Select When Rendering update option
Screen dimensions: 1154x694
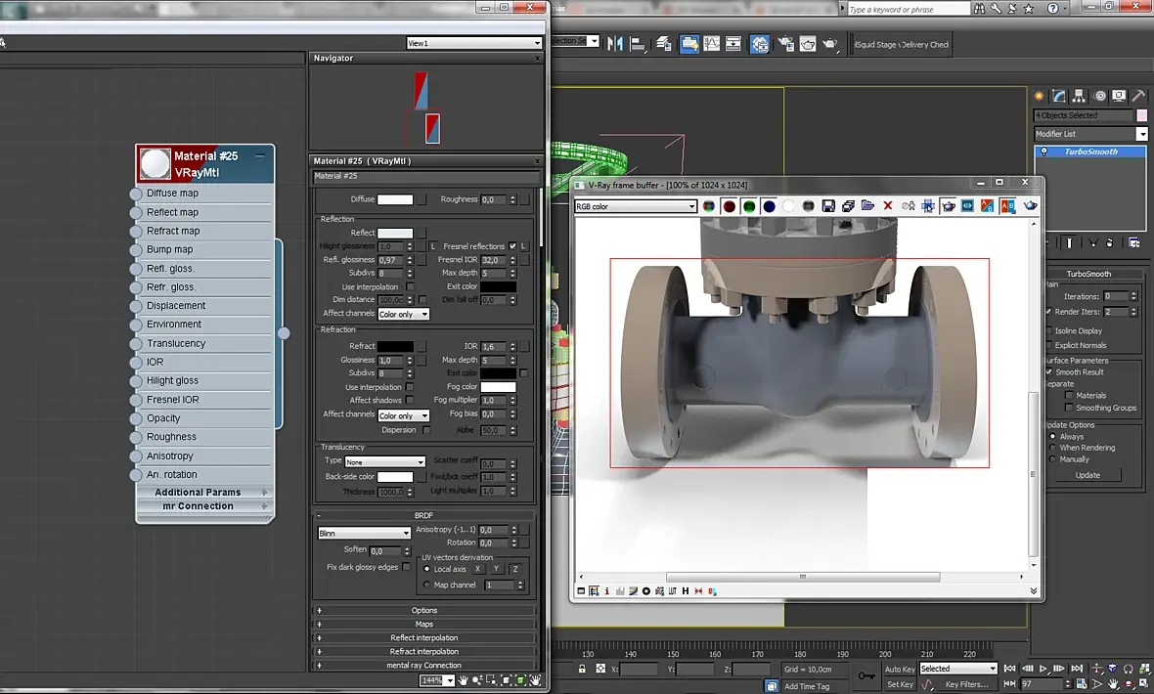1052,448
